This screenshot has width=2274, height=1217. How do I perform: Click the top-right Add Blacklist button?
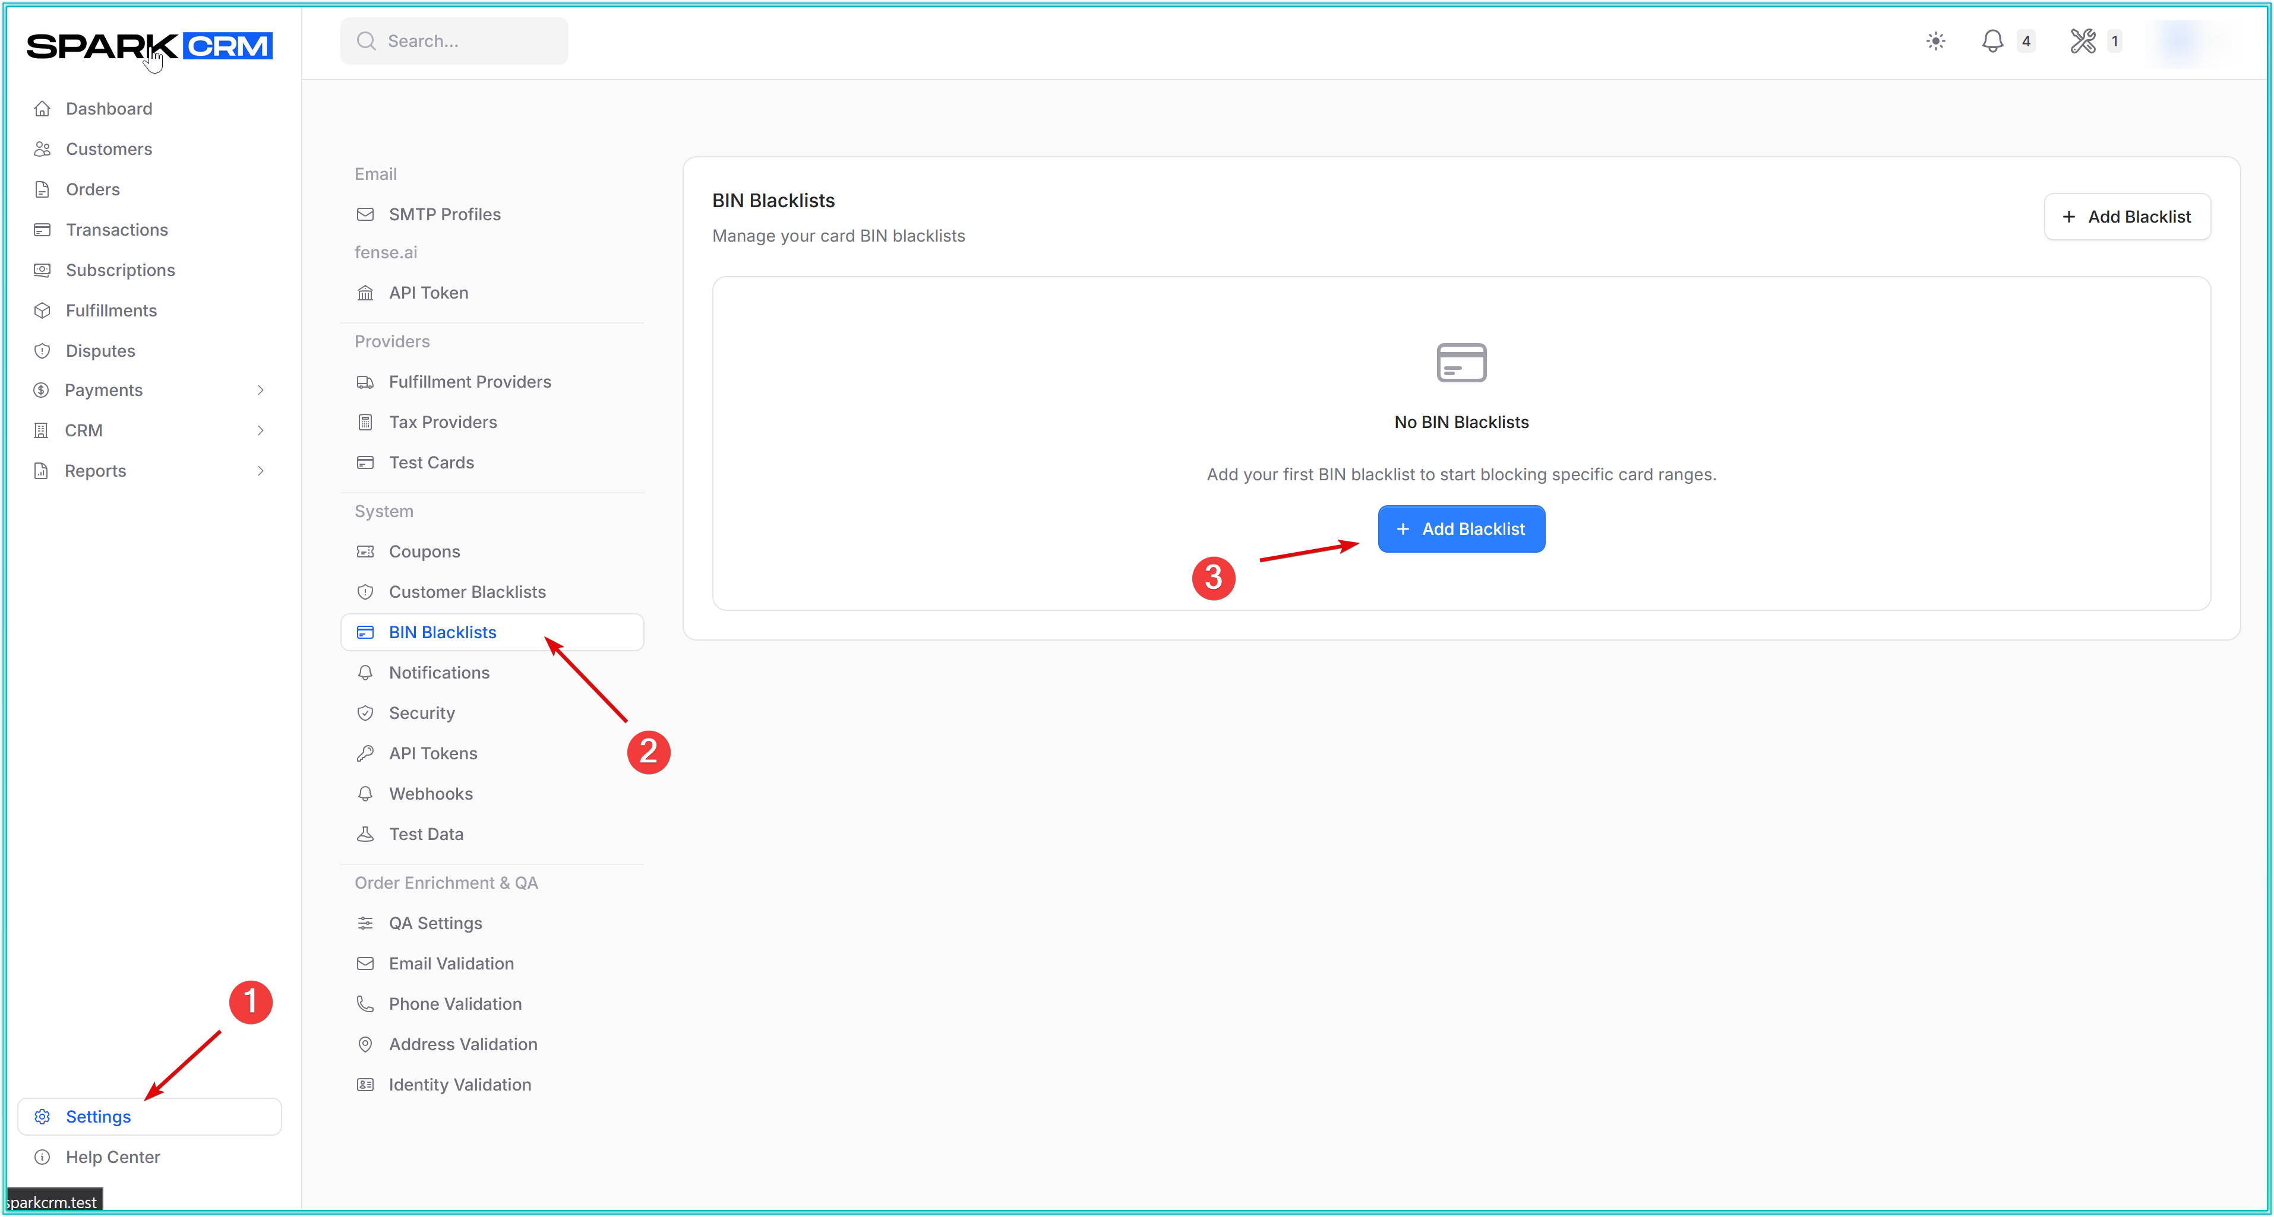pos(2127,217)
